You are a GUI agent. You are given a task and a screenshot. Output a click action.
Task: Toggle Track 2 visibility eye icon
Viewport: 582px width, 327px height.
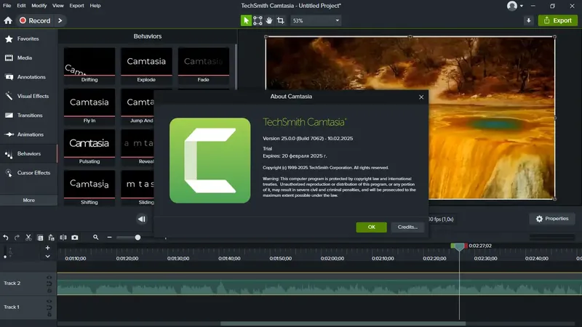tap(49, 278)
